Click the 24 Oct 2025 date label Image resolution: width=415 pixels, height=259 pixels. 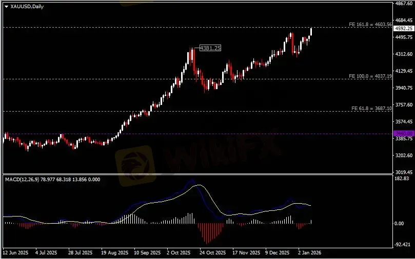click(212, 253)
